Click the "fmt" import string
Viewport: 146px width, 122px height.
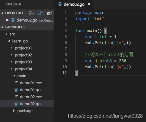98,19
